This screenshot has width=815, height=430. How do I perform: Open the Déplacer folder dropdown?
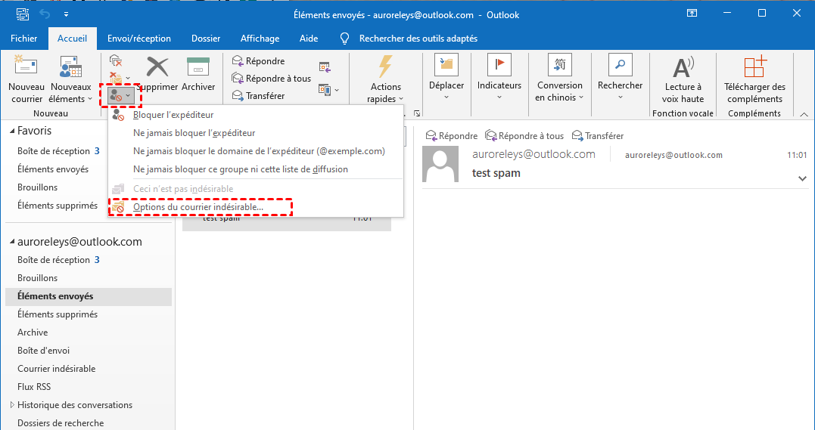[x=446, y=78]
